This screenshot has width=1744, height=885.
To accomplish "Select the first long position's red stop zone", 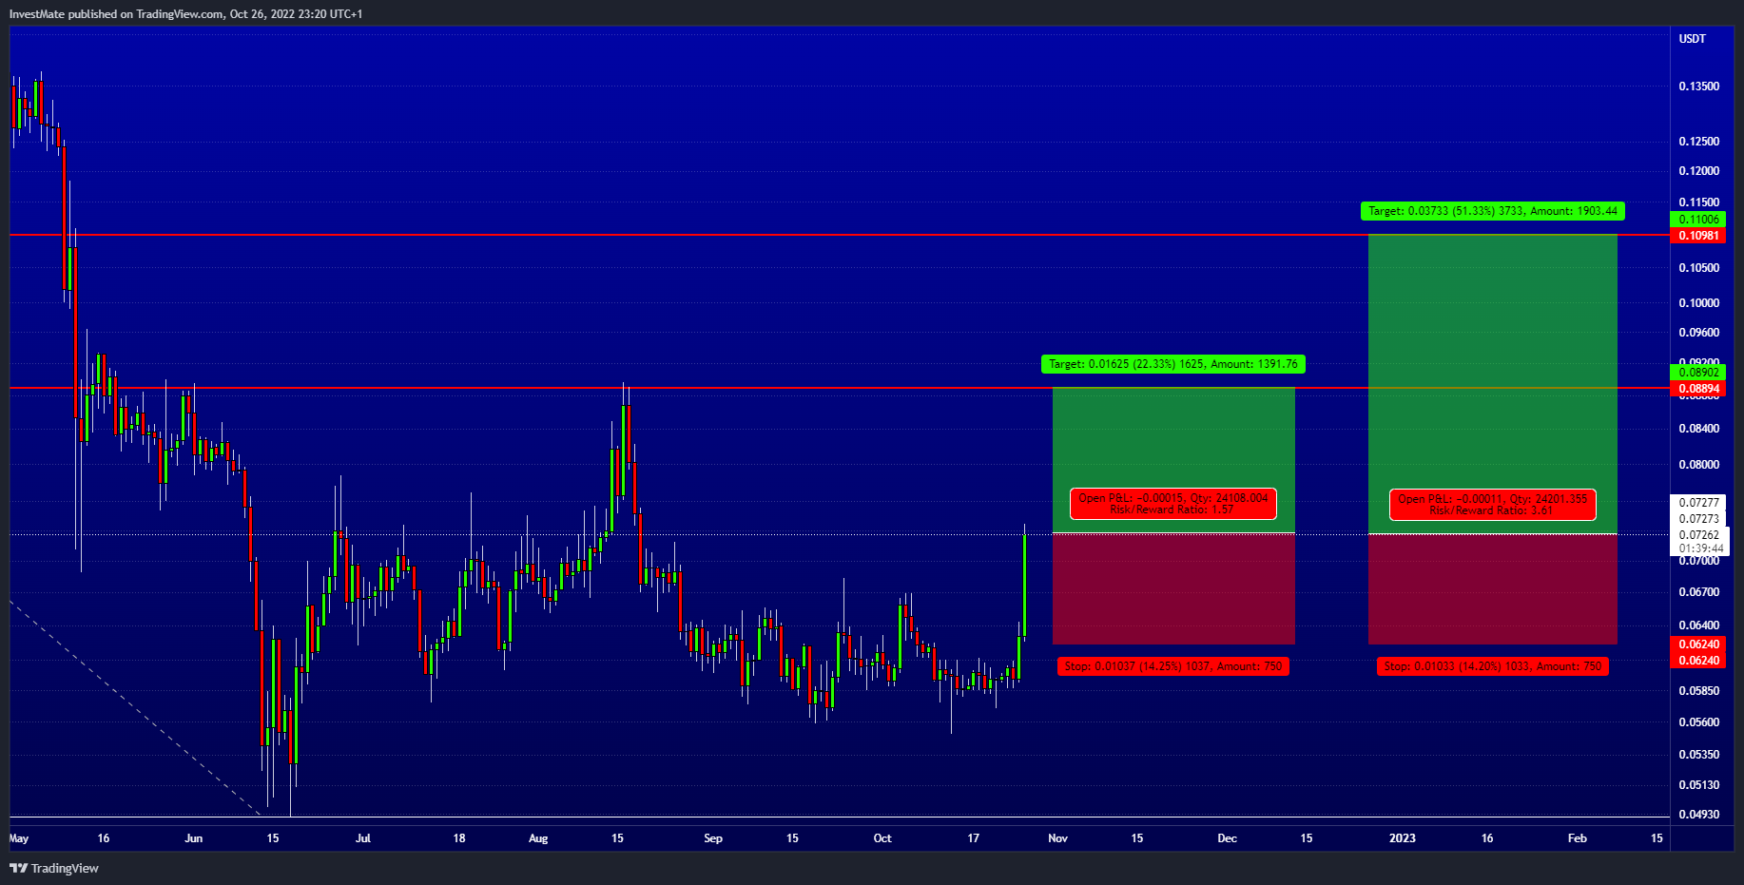I will (x=1173, y=588).
